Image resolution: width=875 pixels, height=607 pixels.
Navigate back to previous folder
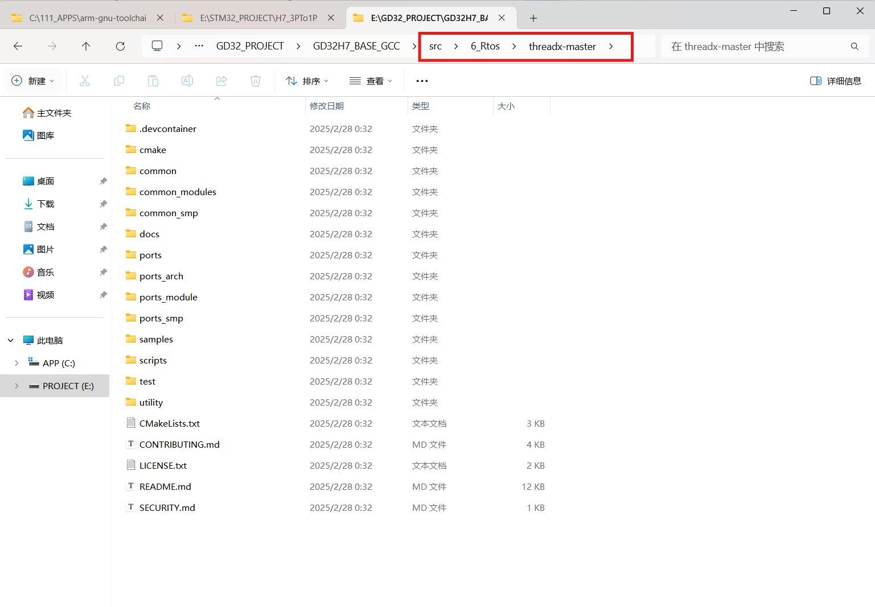pyautogui.click(x=18, y=46)
